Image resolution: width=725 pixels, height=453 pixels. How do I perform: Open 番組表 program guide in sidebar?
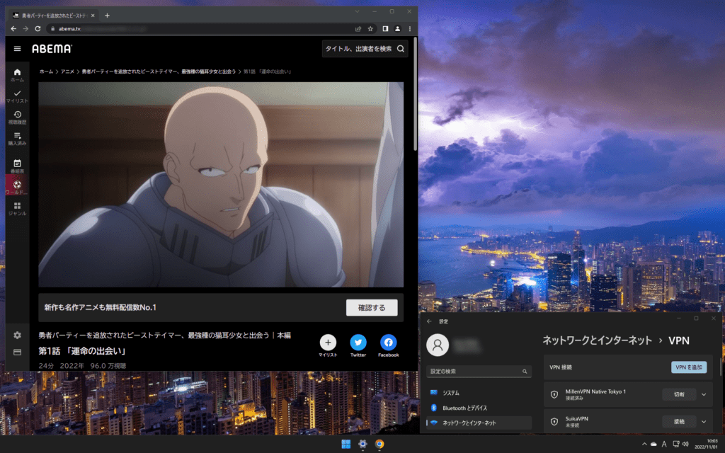coord(17,166)
